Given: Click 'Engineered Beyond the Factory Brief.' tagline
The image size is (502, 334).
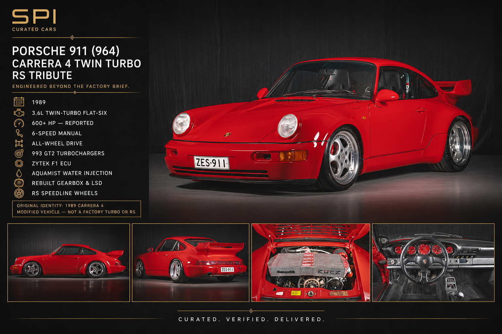Looking at the screenshot, I should [x=71, y=86].
